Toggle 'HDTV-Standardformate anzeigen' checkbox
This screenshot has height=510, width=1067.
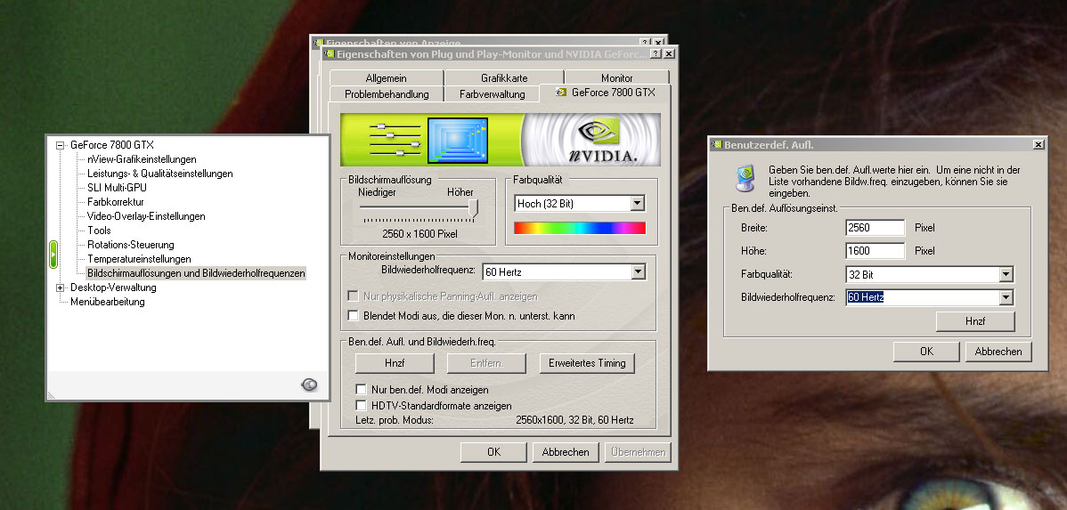[x=361, y=405]
